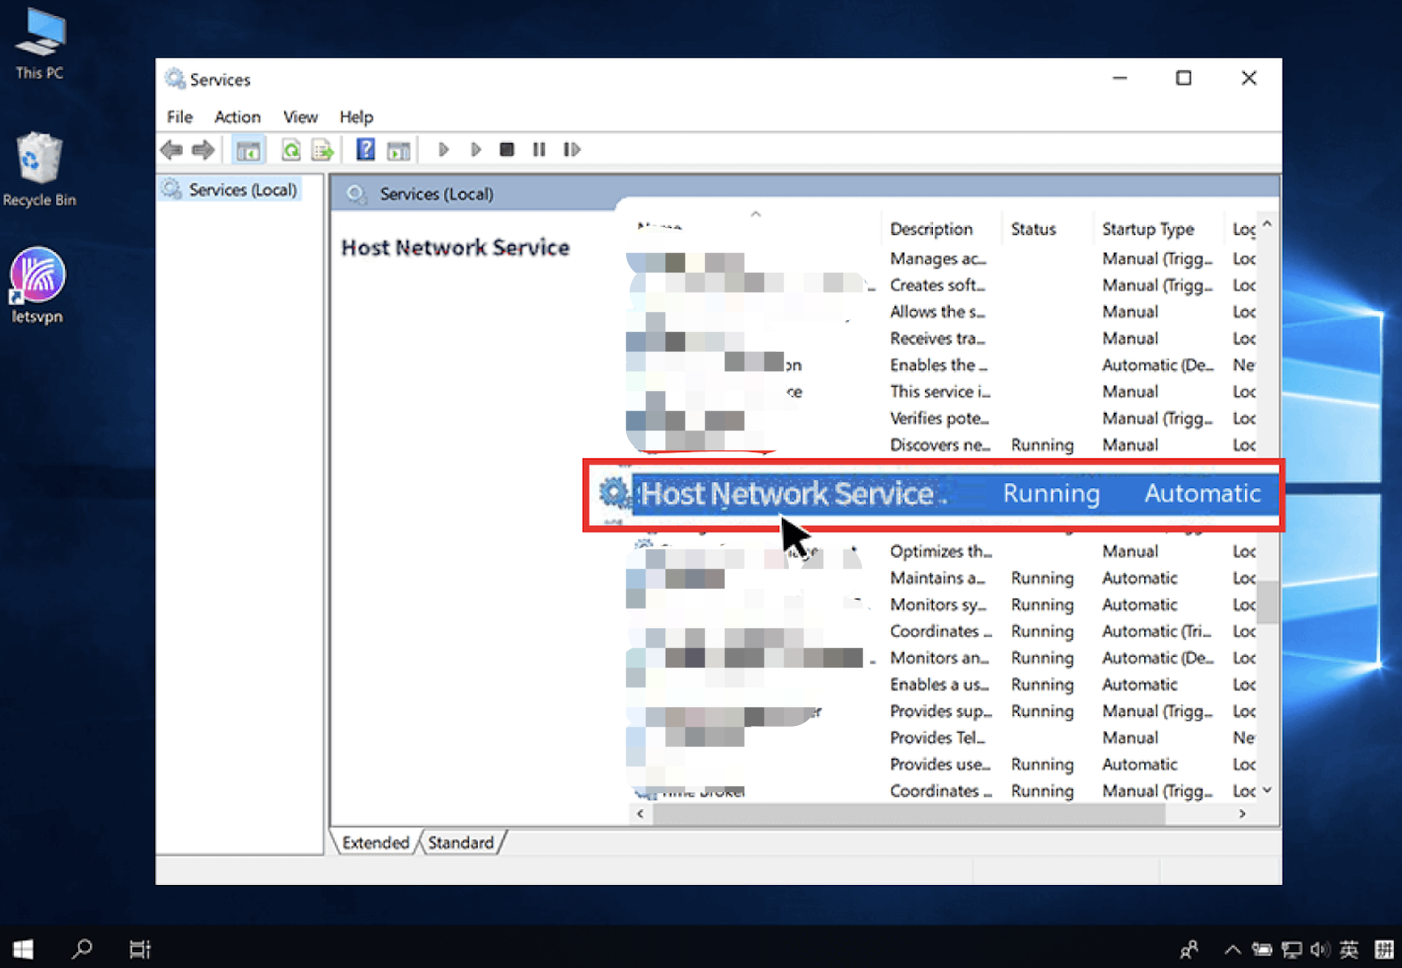Sort by the Status column header
The image size is (1402, 968).
click(x=1033, y=229)
